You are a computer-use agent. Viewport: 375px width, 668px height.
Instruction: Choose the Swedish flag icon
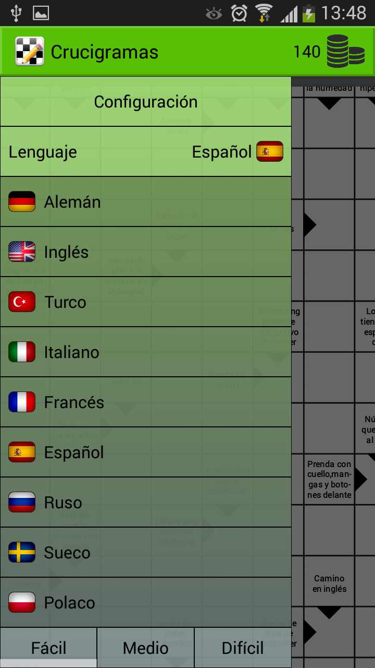[x=22, y=552]
